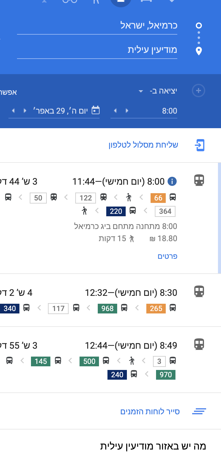Screen dimensions: 221x455
Task: Click the add destination plus icon
Action: click(x=199, y=91)
